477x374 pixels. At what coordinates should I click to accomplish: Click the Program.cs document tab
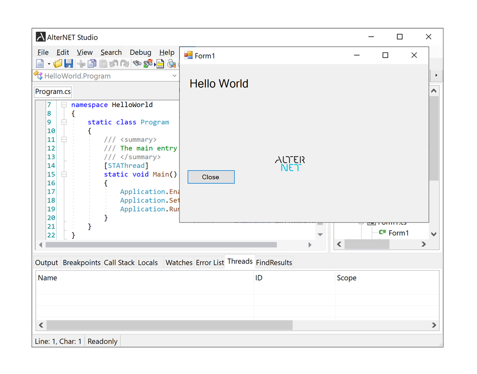click(52, 91)
